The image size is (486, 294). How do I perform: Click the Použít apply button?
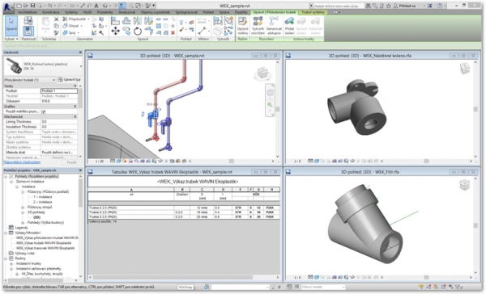71,162
